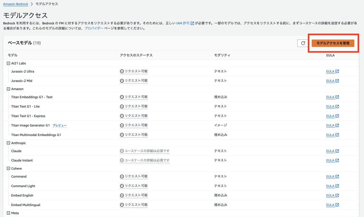Screen dimensions: 364x217
Task: Click status of Titan Text G1 - Lite
Action: click(134, 106)
